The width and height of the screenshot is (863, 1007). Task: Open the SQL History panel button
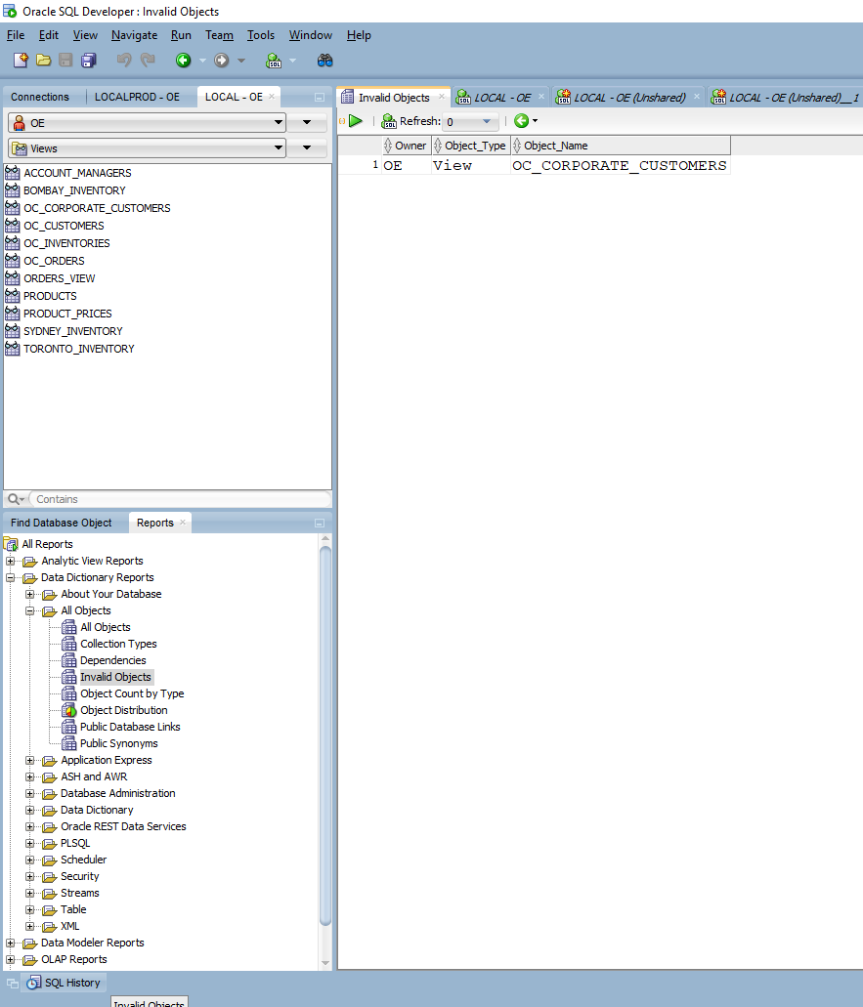click(x=65, y=983)
